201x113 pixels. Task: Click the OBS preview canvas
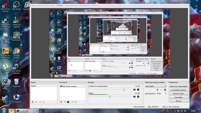(x=110, y=43)
